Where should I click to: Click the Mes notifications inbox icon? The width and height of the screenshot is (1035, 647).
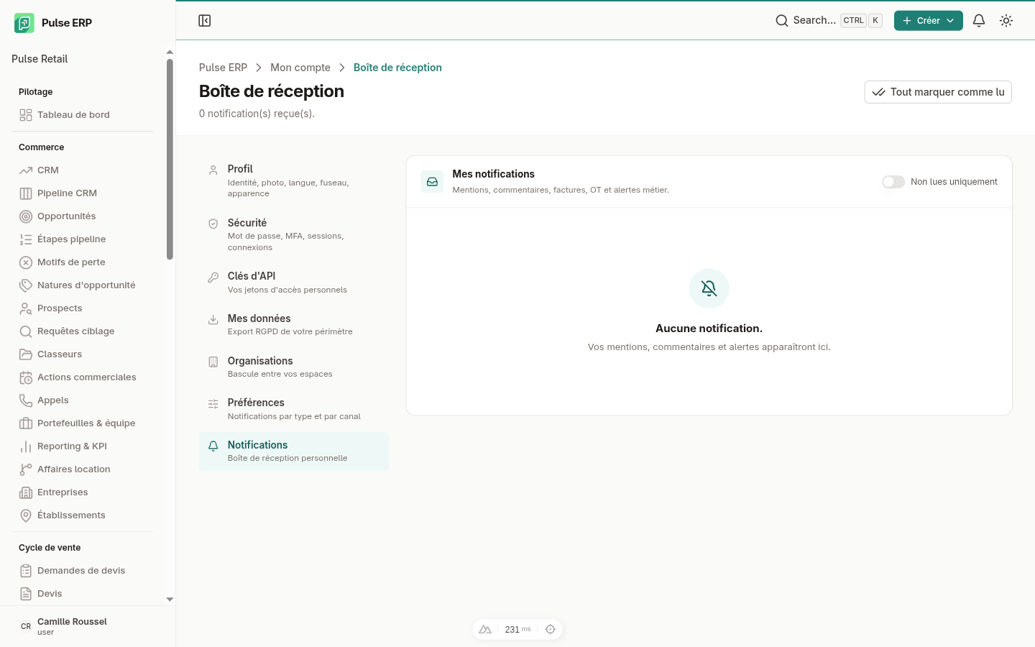click(432, 182)
